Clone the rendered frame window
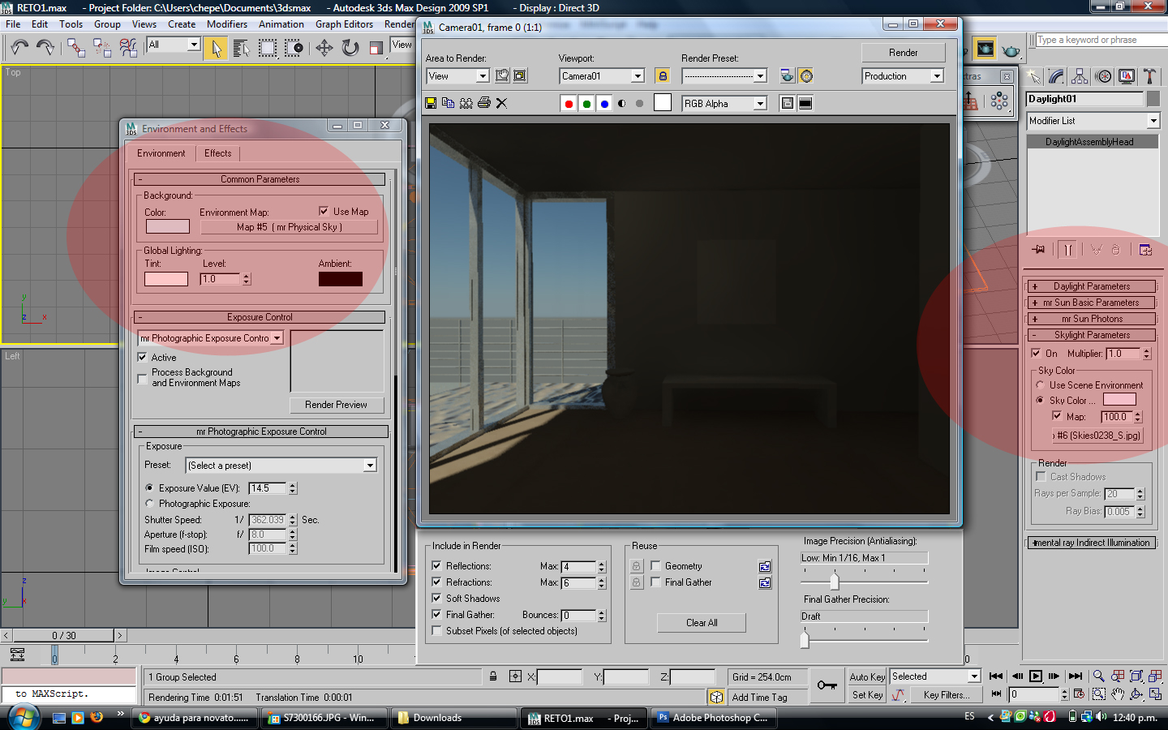The image size is (1168, 730). [x=466, y=103]
